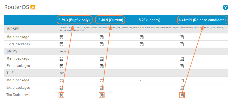
Task: Download The Dude server 6.40.5 Current
Action: [101, 95]
